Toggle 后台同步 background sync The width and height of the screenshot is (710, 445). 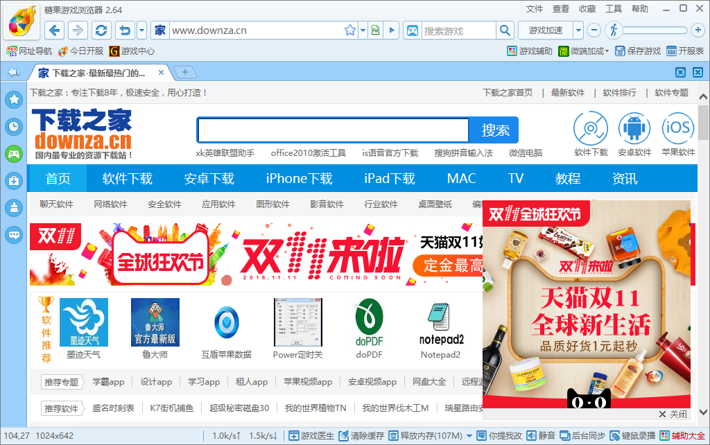pos(582,436)
